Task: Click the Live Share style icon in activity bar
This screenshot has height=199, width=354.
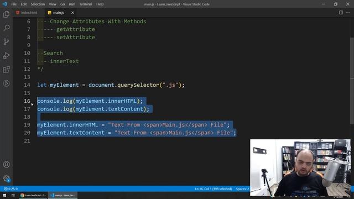Action: tap(6, 83)
